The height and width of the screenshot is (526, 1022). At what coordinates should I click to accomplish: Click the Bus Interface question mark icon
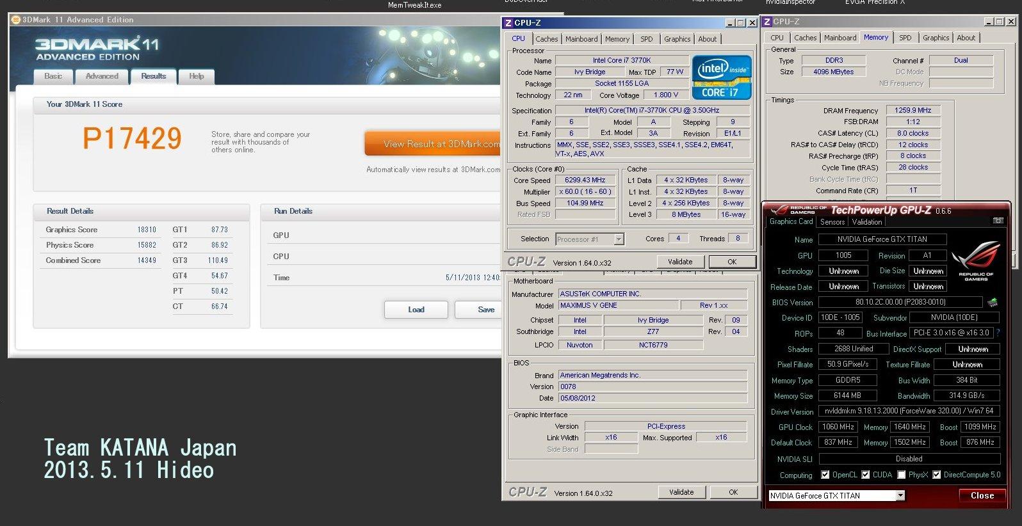998,333
